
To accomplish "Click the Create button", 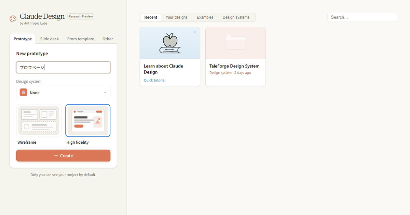I will [63, 156].
